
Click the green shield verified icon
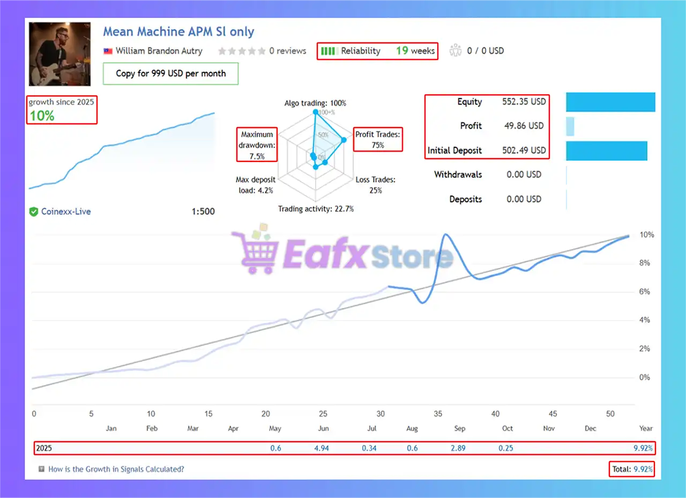pyautogui.click(x=34, y=212)
